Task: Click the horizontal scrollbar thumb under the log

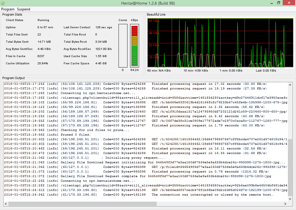Action: 82,204
